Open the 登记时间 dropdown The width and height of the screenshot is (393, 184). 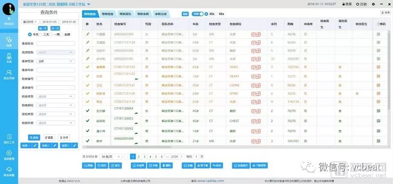(30, 22)
